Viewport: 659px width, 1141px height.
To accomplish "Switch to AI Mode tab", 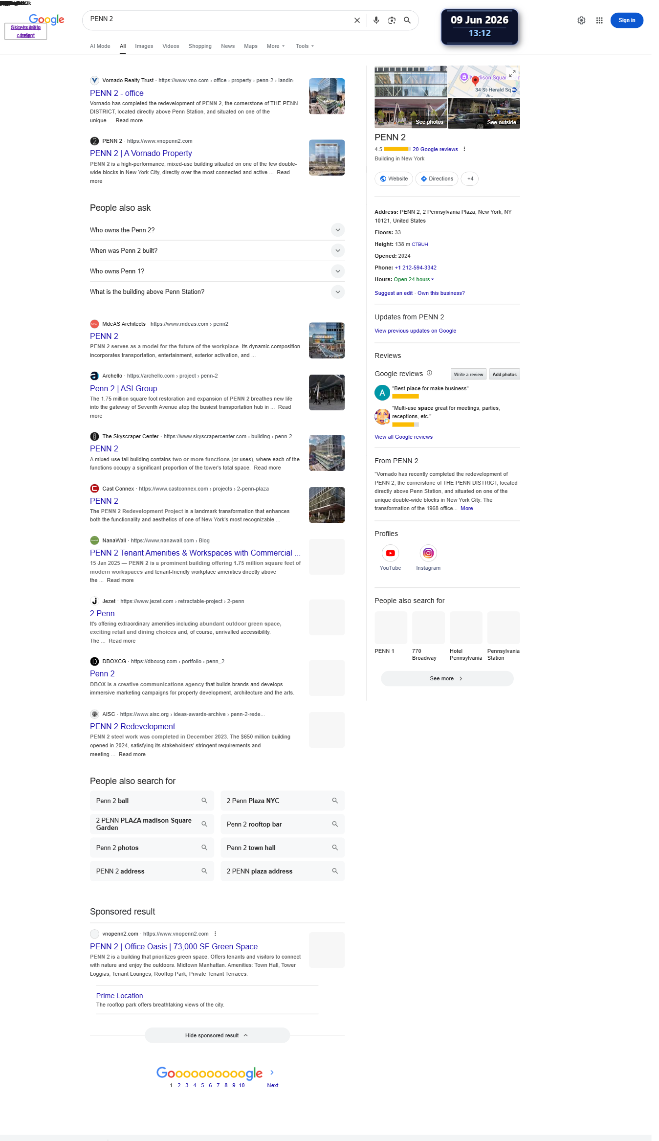I will pyautogui.click(x=100, y=46).
